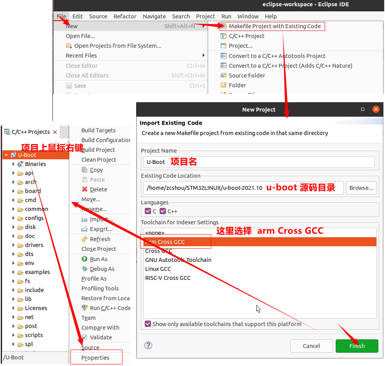Collapse the U-Boot project tree
The width and height of the screenshot is (385, 366).
6,155
